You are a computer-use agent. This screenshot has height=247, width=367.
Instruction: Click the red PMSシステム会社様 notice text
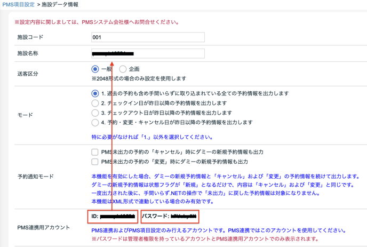[x=97, y=22]
